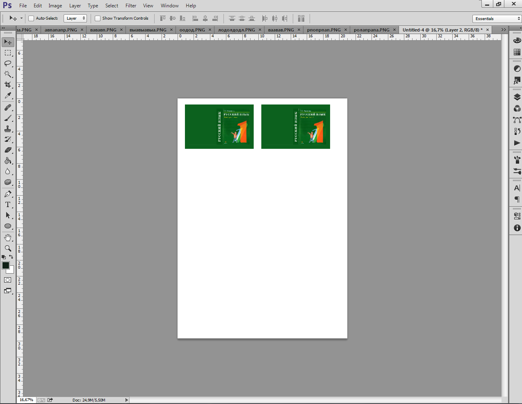Select the Lasso tool
This screenshot has height=404, width=522.
pos(8,64)
